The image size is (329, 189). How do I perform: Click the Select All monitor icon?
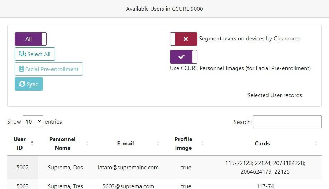click(23, 54)
